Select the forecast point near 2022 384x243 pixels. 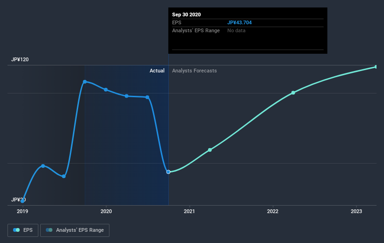coord(293,93)
